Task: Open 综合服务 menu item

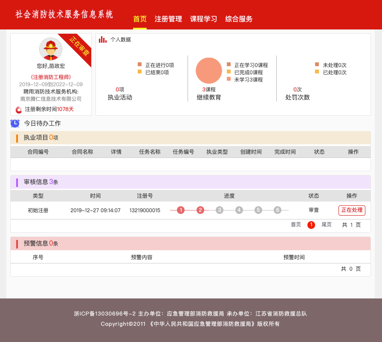Action: click(239, 19)
